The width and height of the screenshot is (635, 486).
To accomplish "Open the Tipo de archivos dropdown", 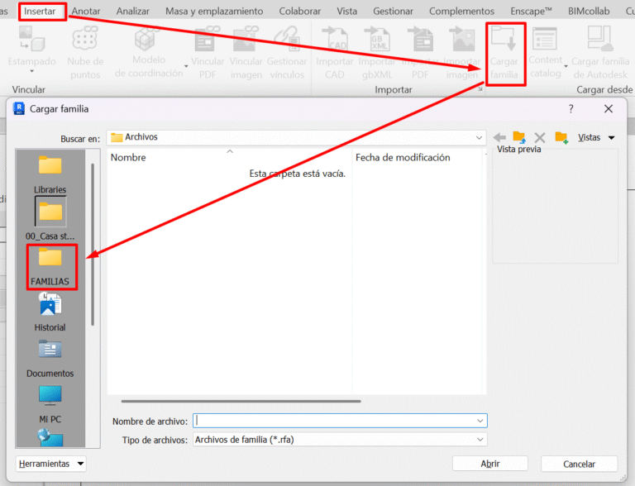I will [480, 440].
